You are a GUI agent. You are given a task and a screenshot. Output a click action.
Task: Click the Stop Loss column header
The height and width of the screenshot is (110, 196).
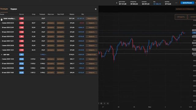(51, 14)
